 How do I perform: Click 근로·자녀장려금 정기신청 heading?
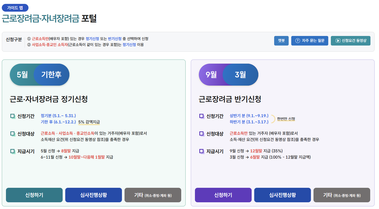coord(49,99)
